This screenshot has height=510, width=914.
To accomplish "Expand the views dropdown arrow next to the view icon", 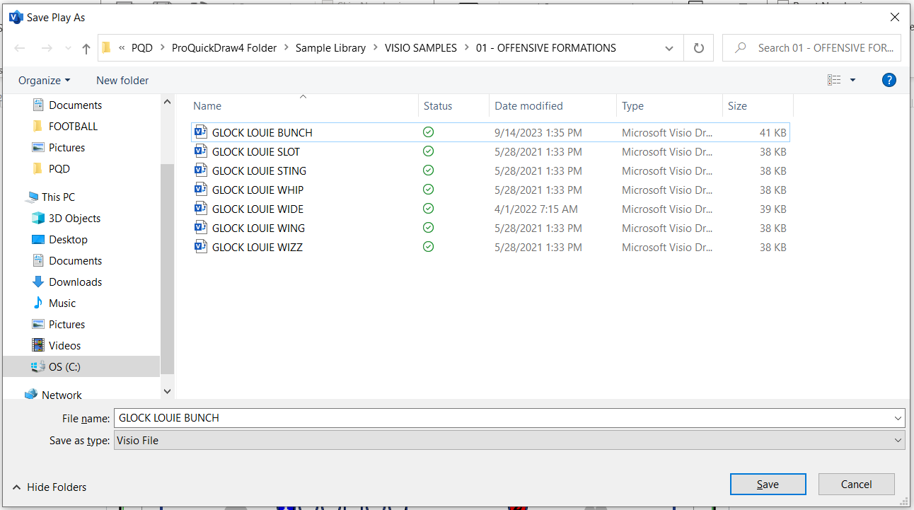I will tap(852, 80).
